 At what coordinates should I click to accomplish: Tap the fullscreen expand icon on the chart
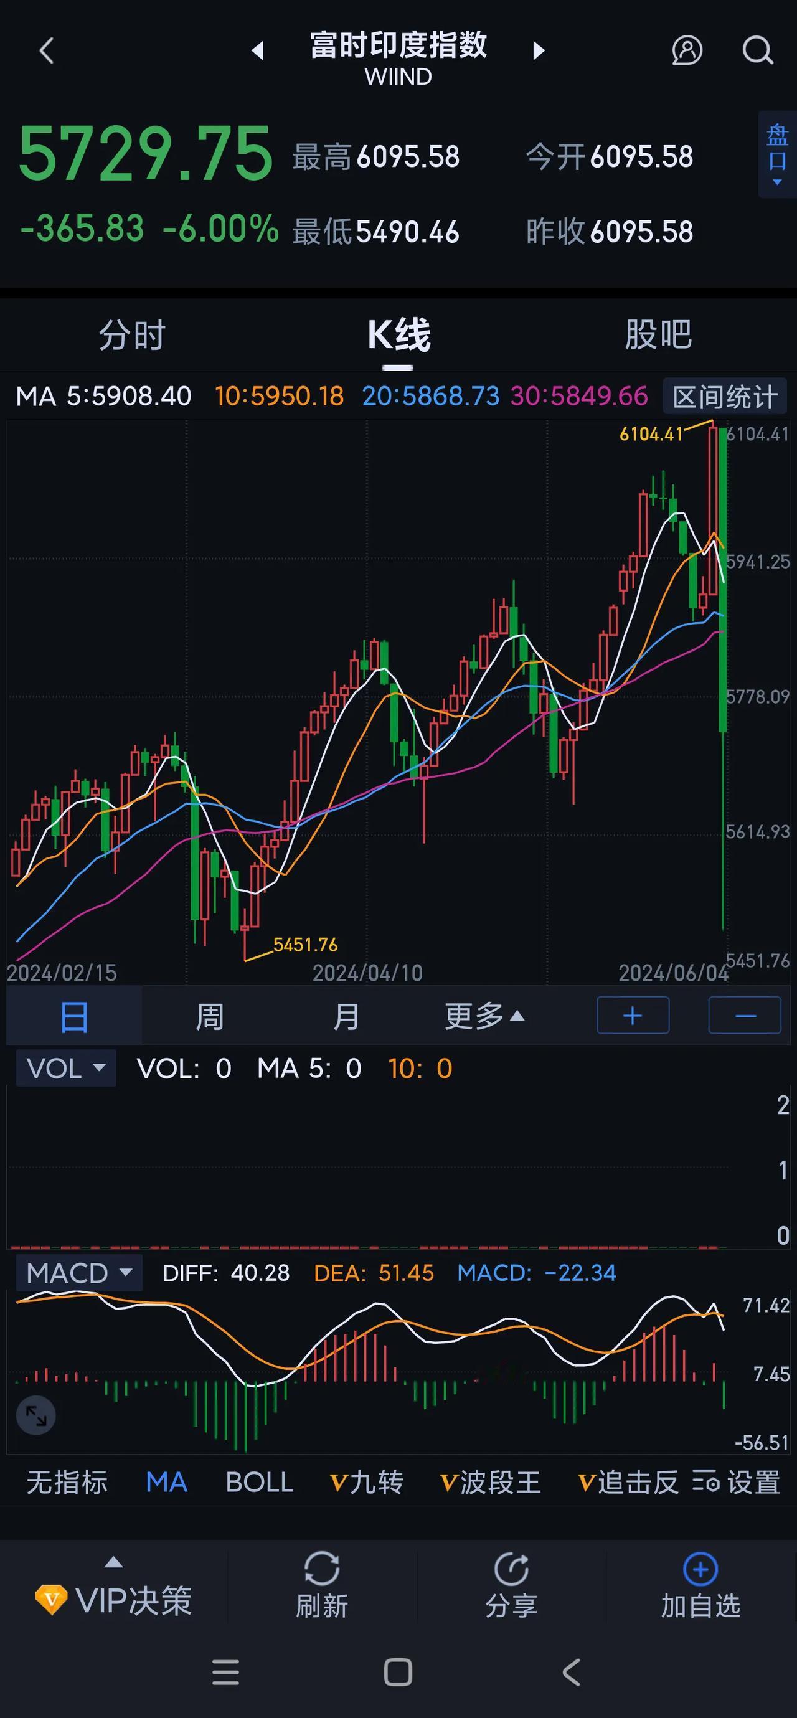coord(36,1416)
